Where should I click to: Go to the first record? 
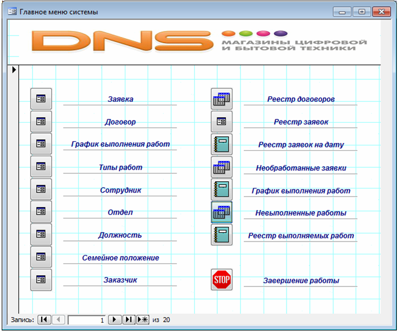pyautogui.click(x=44, y=320)
